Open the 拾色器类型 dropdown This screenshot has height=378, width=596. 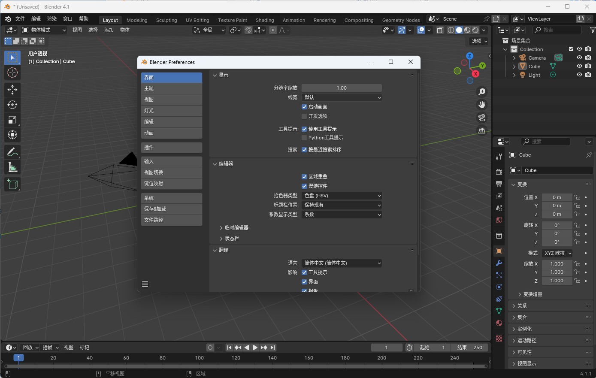click(341, 195)
